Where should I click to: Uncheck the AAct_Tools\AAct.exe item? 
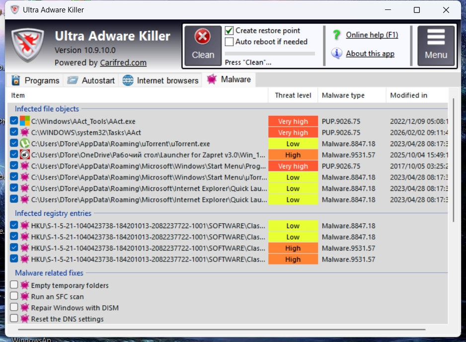pyautogui.click(x=14, y=121)
